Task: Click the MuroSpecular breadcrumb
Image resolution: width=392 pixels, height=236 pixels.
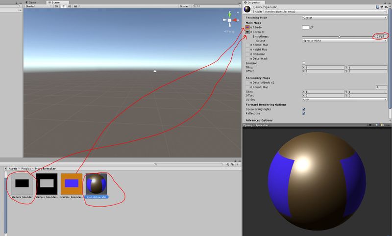Action: coord(45,169)
